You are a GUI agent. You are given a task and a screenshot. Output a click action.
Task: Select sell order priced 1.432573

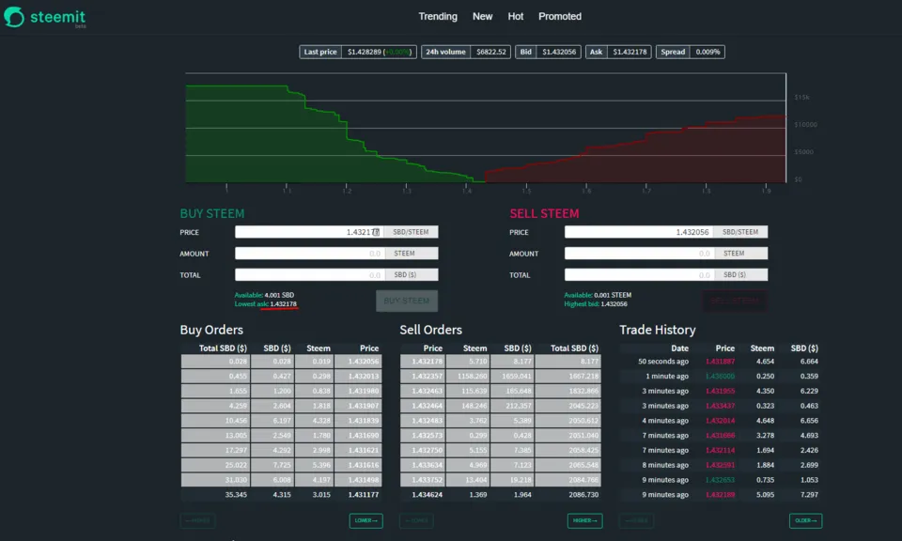click(501, 435)
